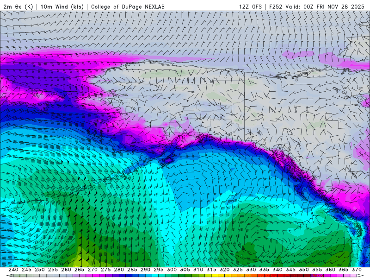Click the 310 color scale label

pos(198,270)
